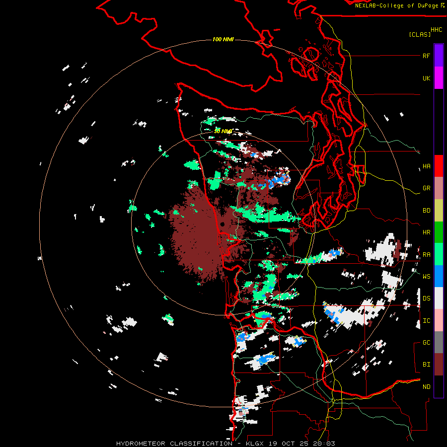
Task: Select the gray GC legend swatch
Action: point(439,342)
